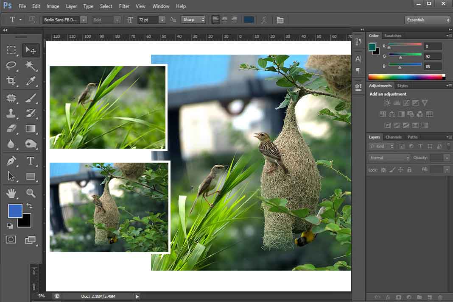The height and width of the screenshot is (302, 453).
Task: Toggle center text alignment
Action: pos(225,19)
